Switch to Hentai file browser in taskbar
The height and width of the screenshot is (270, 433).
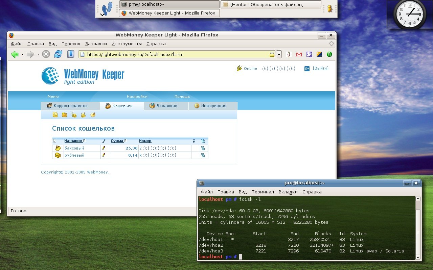coord(271,4)
